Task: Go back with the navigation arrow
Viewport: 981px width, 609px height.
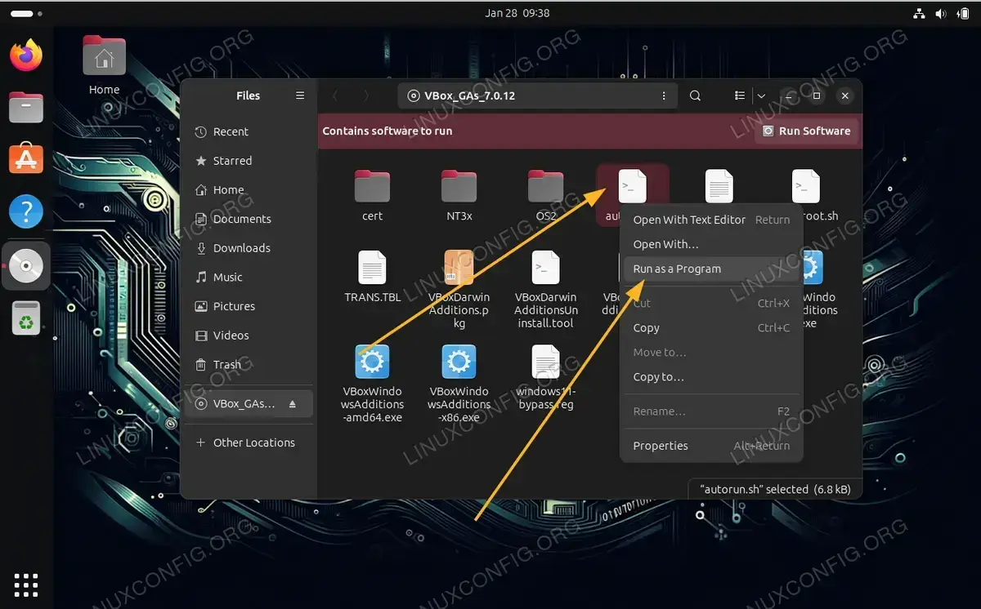Action: (x=335, y=96)
